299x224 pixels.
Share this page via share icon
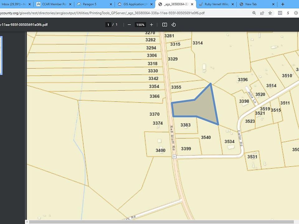(262, 13)
